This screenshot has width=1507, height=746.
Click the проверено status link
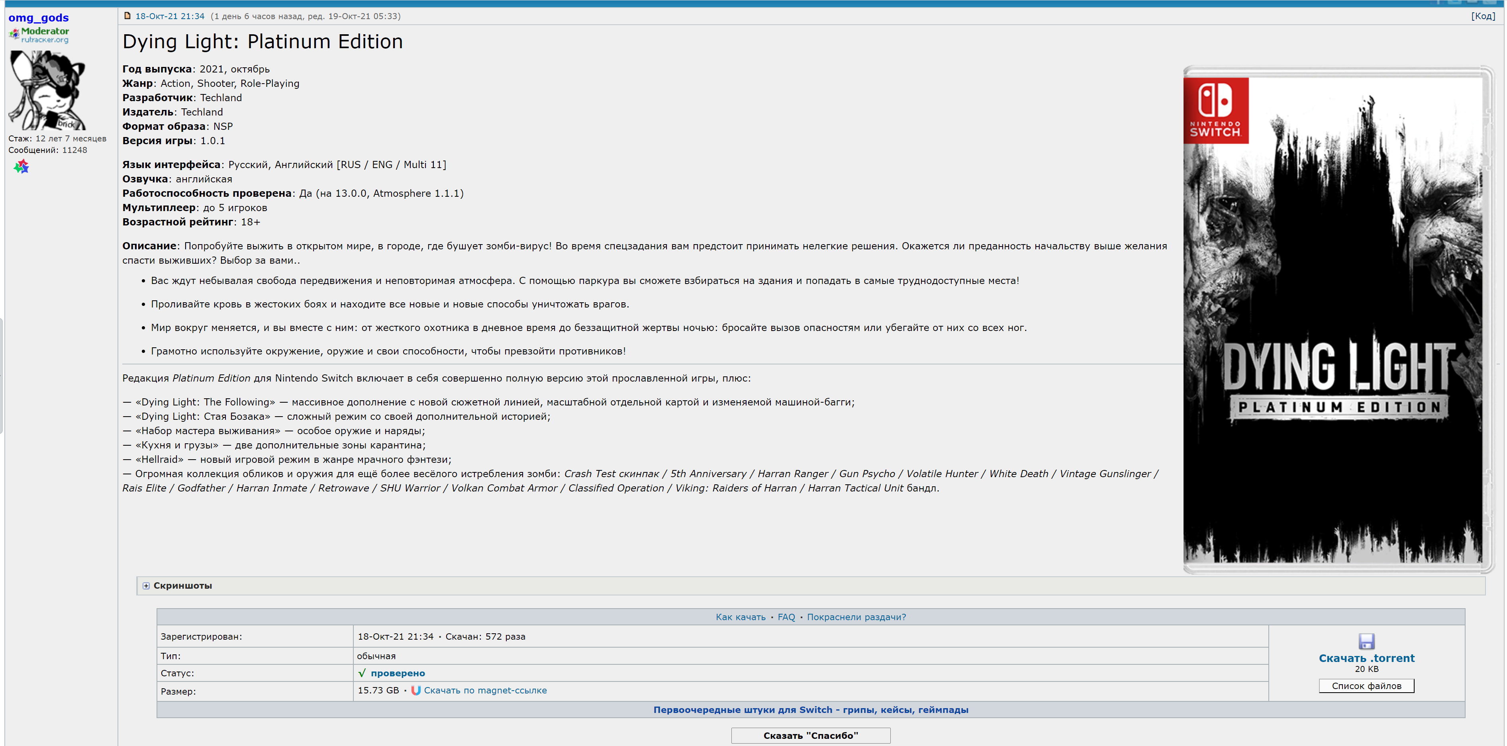(398, 674)
